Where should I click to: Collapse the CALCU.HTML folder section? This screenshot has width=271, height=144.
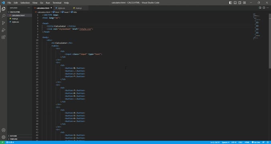click(x=15, y=12)
